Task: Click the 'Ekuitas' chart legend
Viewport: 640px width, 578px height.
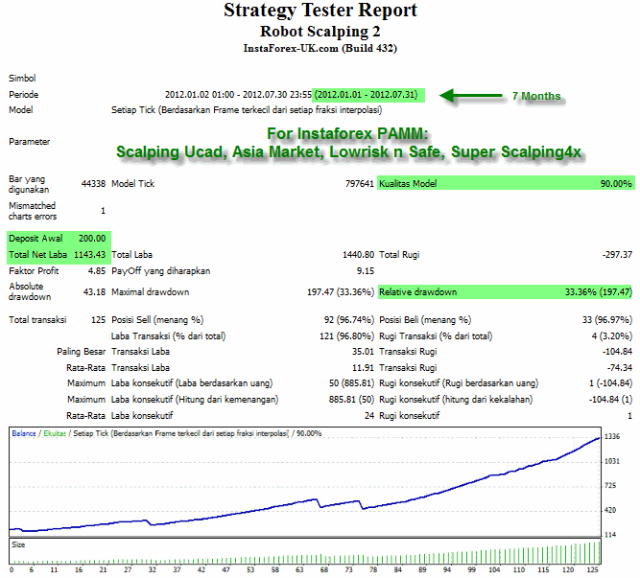Action: (55, 433)
